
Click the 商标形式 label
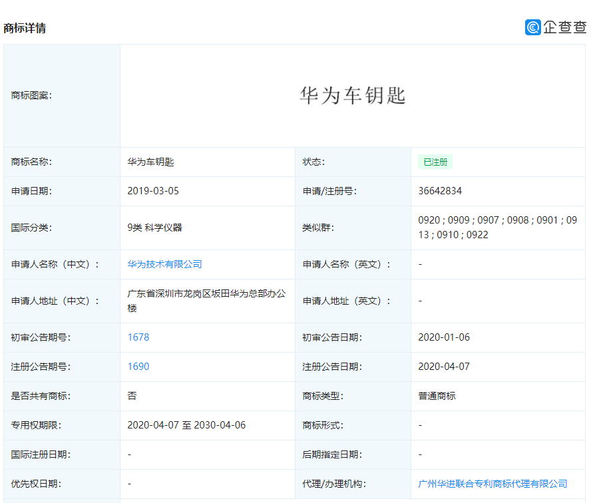(x=323, y=425)
